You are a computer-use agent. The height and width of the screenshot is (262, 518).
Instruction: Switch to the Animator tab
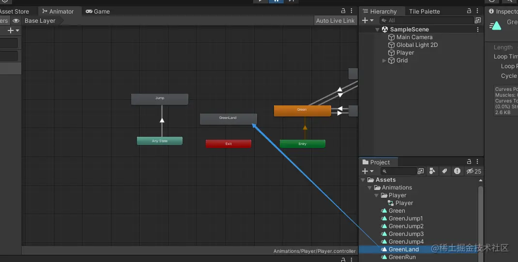click(x=58, y=11)
